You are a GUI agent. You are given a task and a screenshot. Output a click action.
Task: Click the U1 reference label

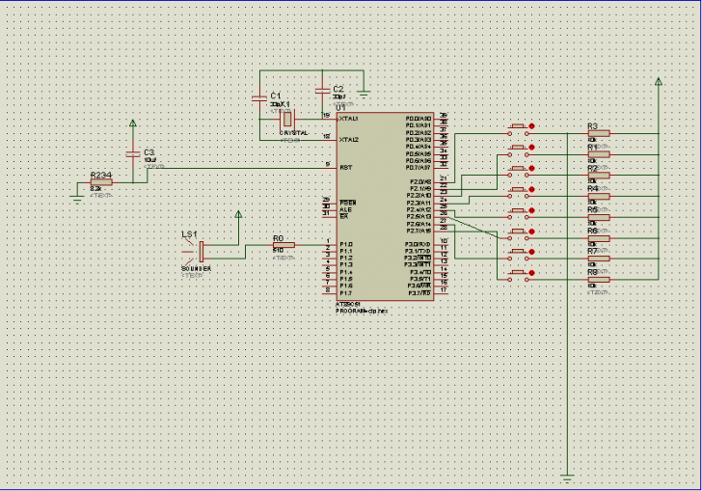[340, 108]
